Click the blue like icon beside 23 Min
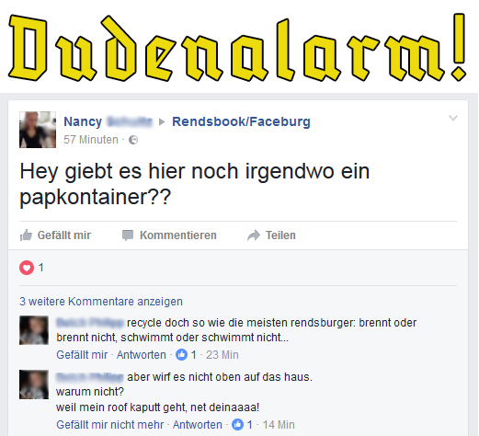 181,355
